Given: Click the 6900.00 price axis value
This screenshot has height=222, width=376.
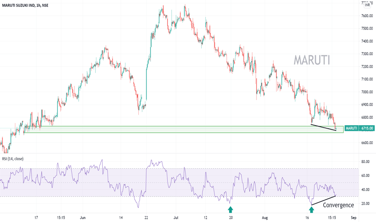Looking at the screenshot, I should click(367, 105).
